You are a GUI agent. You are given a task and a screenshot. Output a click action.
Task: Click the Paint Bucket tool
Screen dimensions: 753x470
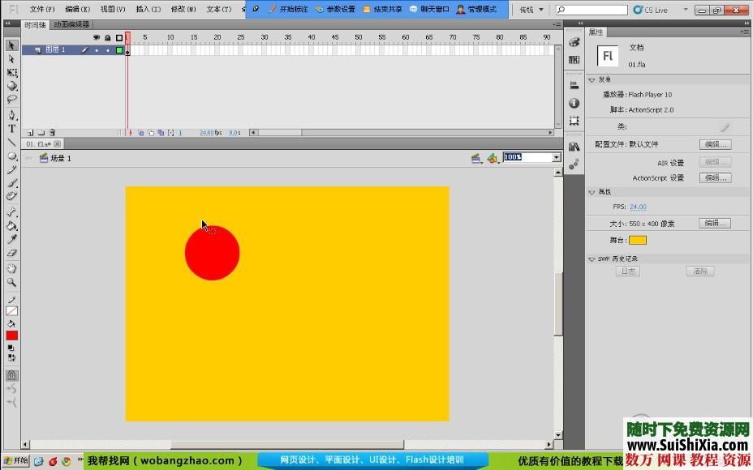12,226
